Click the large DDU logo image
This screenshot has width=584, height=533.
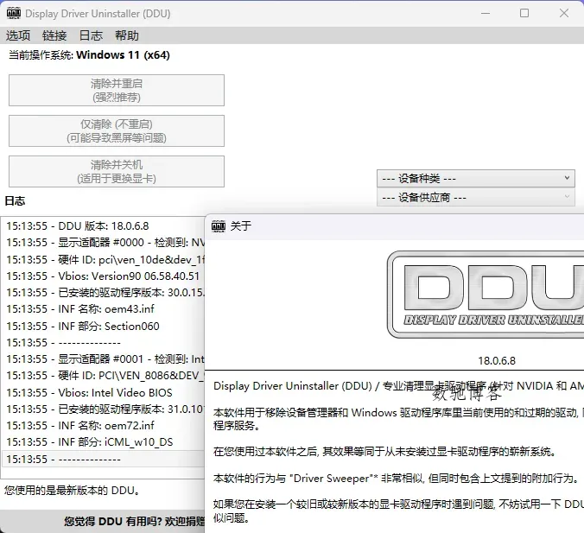point(486,295)
